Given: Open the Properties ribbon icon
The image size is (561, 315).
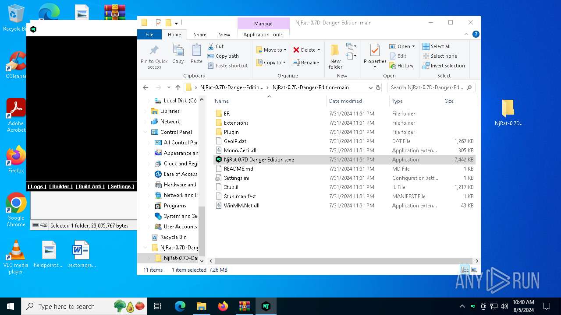Looking at the screenshot, I should point(375,56).
